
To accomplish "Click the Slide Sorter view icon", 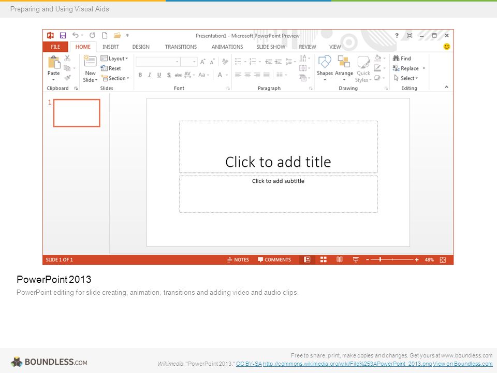I will [323, 260].
